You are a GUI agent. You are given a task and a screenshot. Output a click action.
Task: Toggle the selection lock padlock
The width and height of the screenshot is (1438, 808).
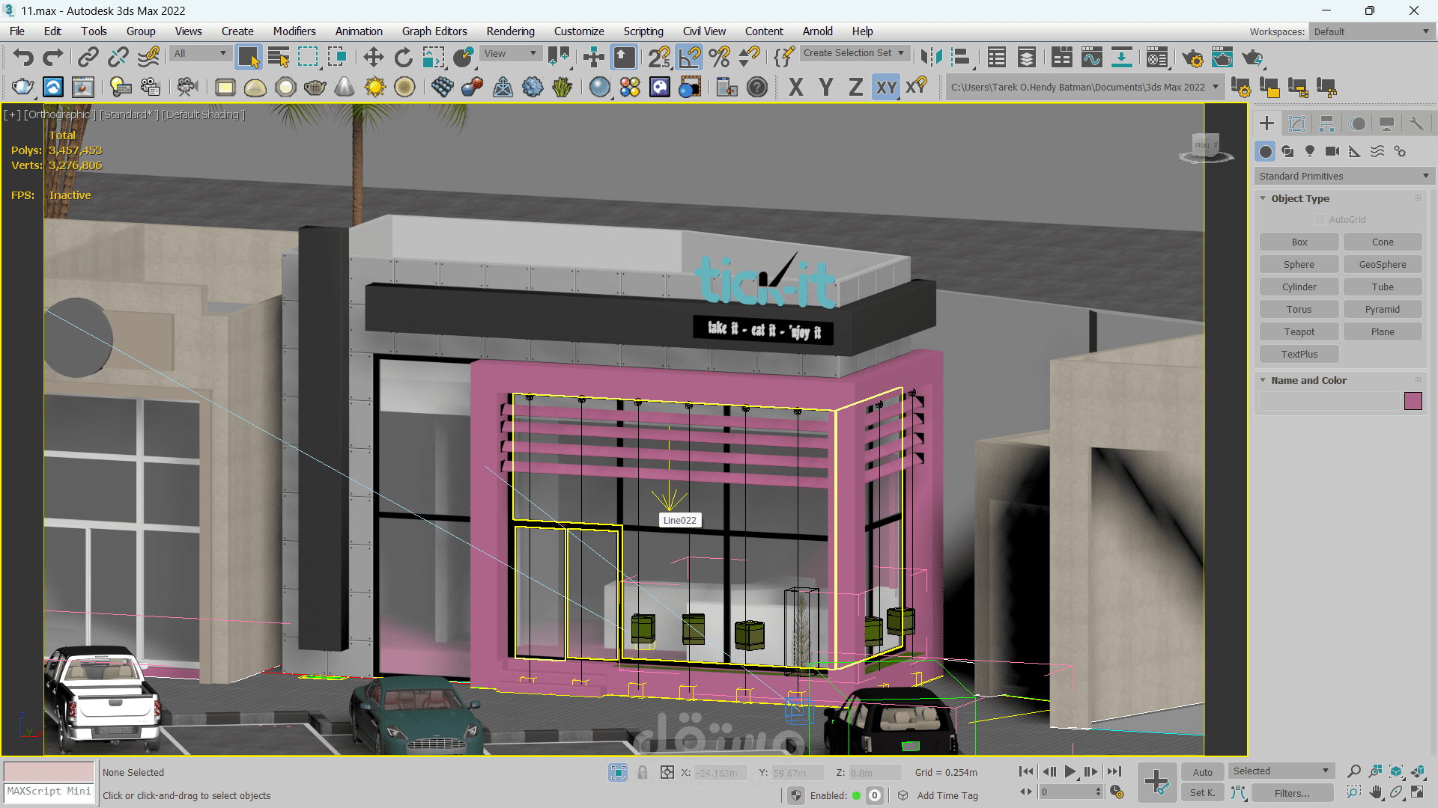coord(643,772)
